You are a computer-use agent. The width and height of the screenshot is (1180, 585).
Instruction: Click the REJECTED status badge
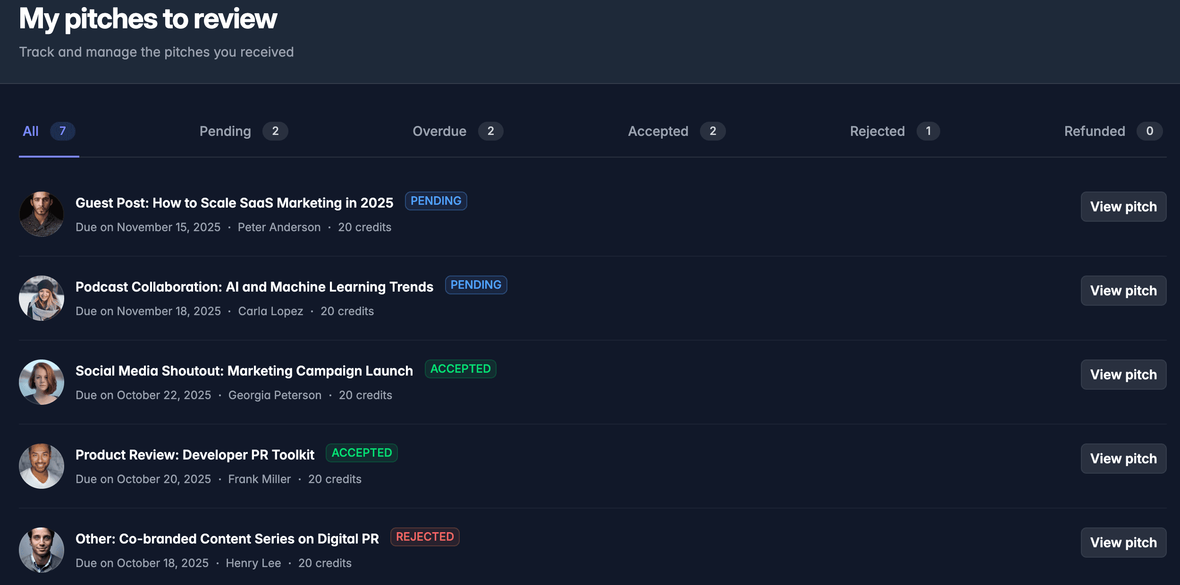[424, 537]
